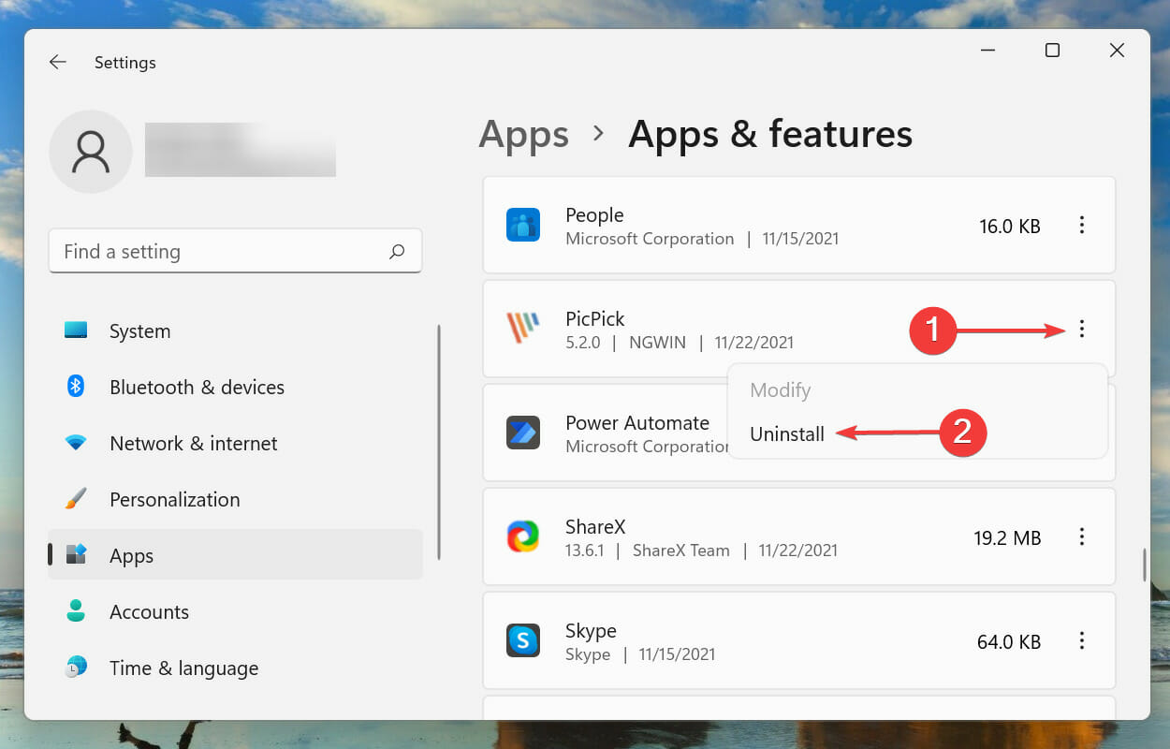Click the Time & language globe icon
The height and width of the screenshot is (749, 1170).
(76, 667)
